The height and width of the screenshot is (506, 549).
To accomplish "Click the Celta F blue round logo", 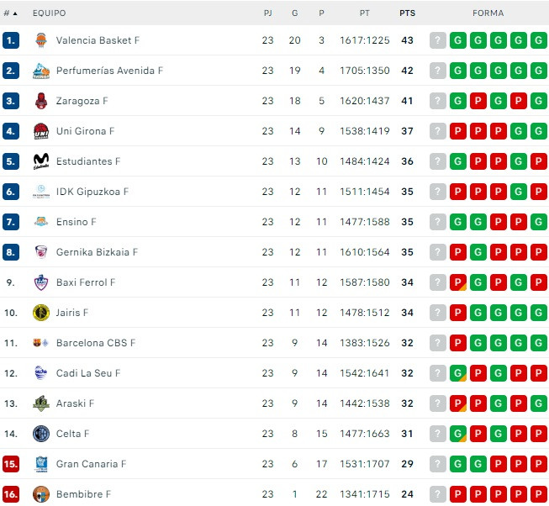I will pyautogui.click(x=41, y=434).
